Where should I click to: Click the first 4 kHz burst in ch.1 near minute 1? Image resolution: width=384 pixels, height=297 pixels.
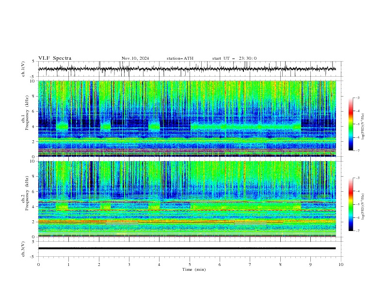point(62,127)
